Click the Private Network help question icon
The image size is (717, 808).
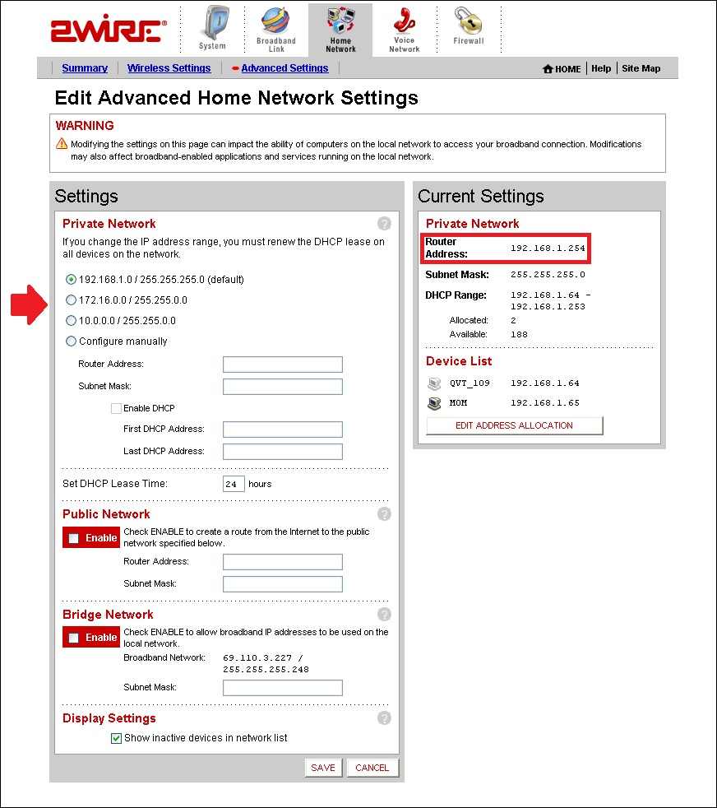[x=384, y=224]
